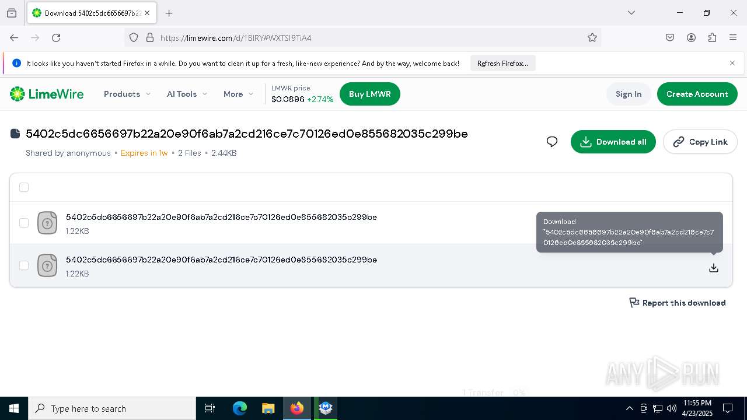Click the first file's unknown-type thumbnail
This screenshot has width=747, height=420.
pos(47,223)
